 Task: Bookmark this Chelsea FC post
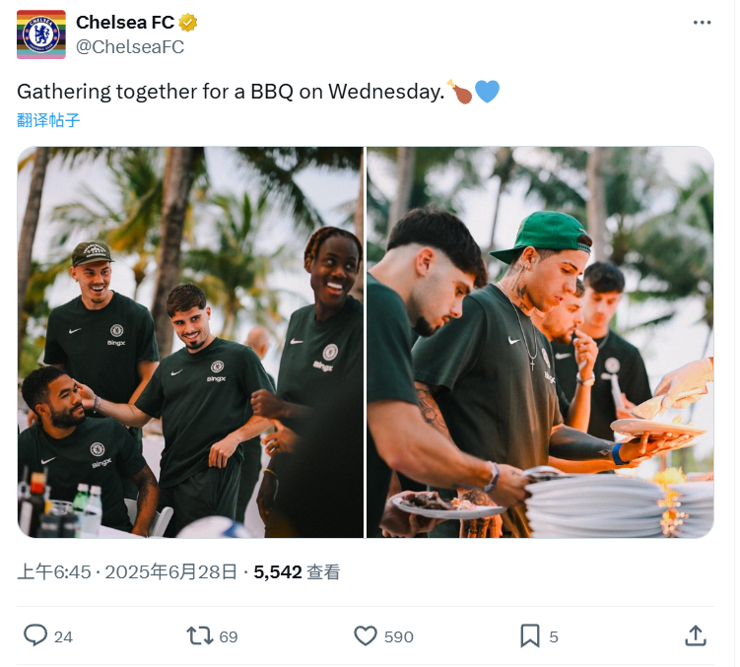529,635
